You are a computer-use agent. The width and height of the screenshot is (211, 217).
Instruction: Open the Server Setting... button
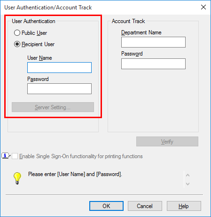[53, 107]
